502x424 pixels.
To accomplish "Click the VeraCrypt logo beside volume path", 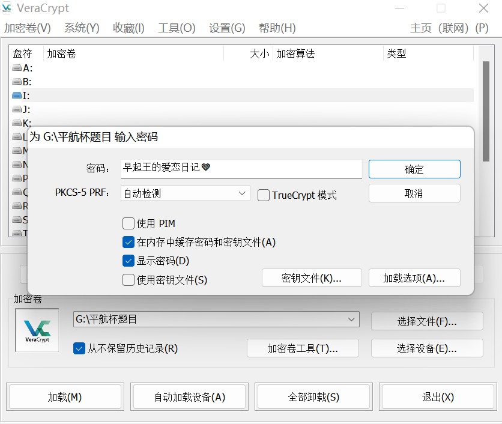I will point(37,330).
